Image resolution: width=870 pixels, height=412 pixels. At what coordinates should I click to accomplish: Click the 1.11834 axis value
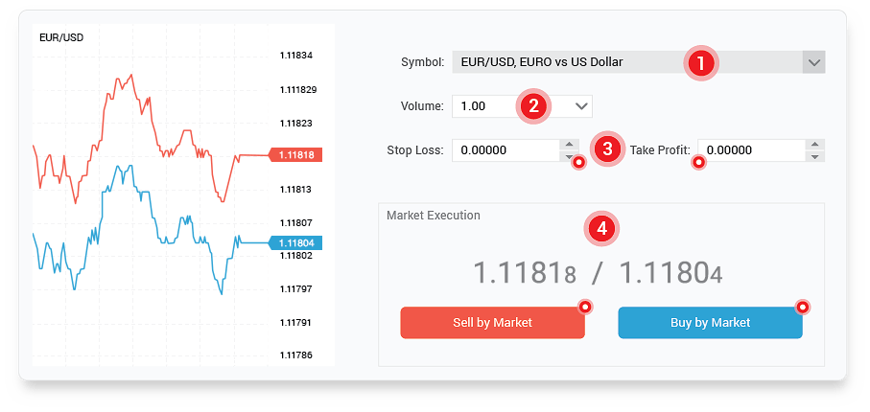pos(296,56)
